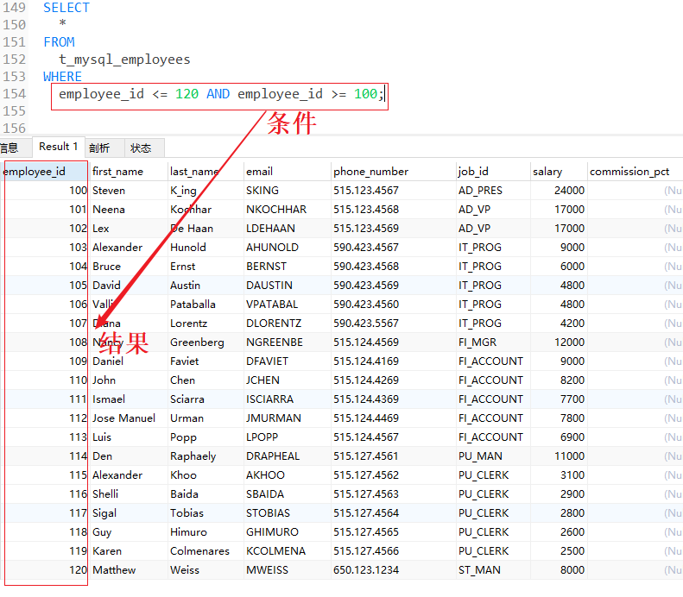
Task: Click line number 156 in the gutter
Action: [15, 129]
